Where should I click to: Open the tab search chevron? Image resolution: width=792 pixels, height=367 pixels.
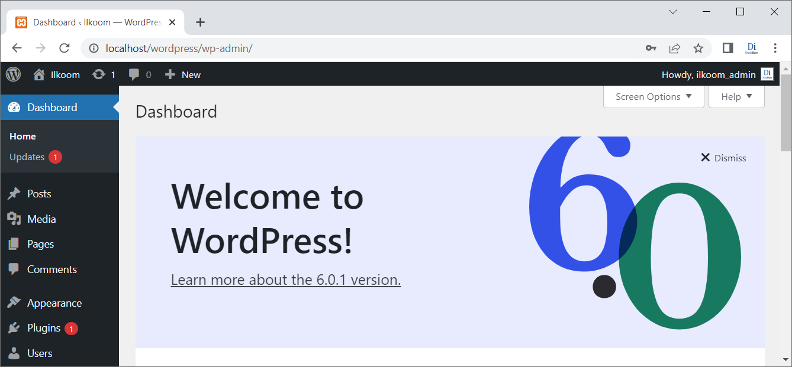click(x=673, y=12)
